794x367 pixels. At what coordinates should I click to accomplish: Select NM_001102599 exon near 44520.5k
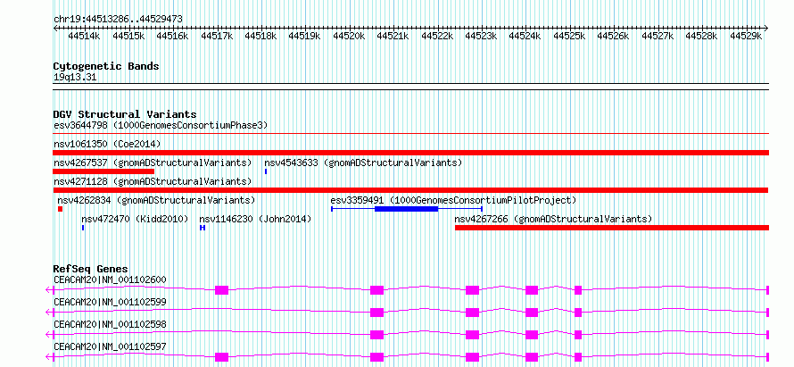(x=376, y=313)
